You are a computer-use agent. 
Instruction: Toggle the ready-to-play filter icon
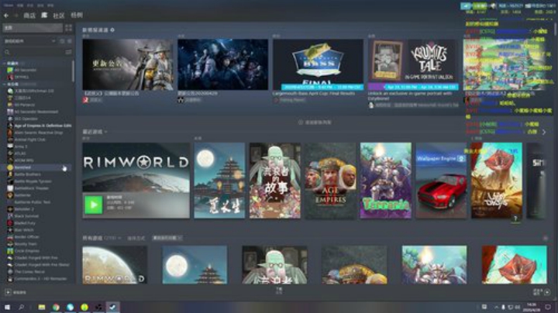click(x=70, y=41)
